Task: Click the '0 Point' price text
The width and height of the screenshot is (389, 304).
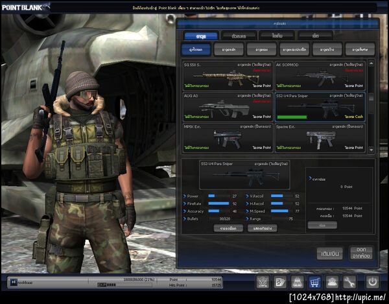Action: pyautogui.click(x=346, y=187)
